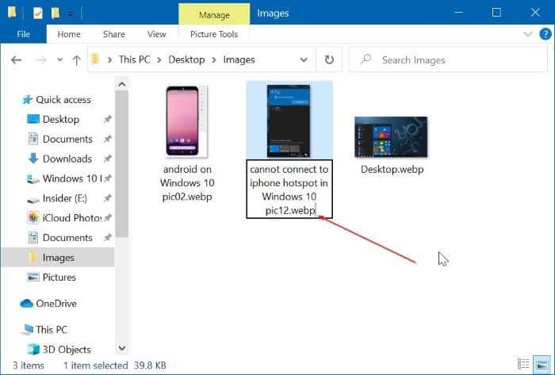Open the Insider (E:) drive
This screenshot has width=555, height=375.
[64, 198]
